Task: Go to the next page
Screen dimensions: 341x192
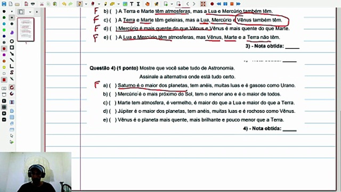Action: coord(194,4)
